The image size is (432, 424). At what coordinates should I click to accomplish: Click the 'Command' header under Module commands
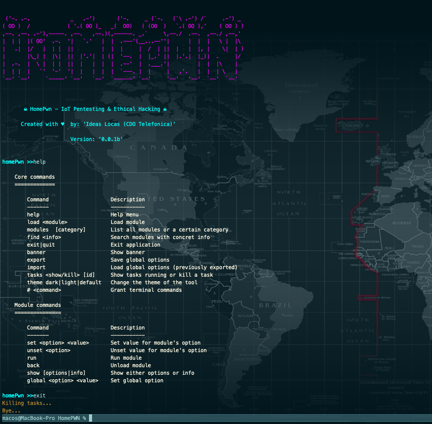[38, 328]
